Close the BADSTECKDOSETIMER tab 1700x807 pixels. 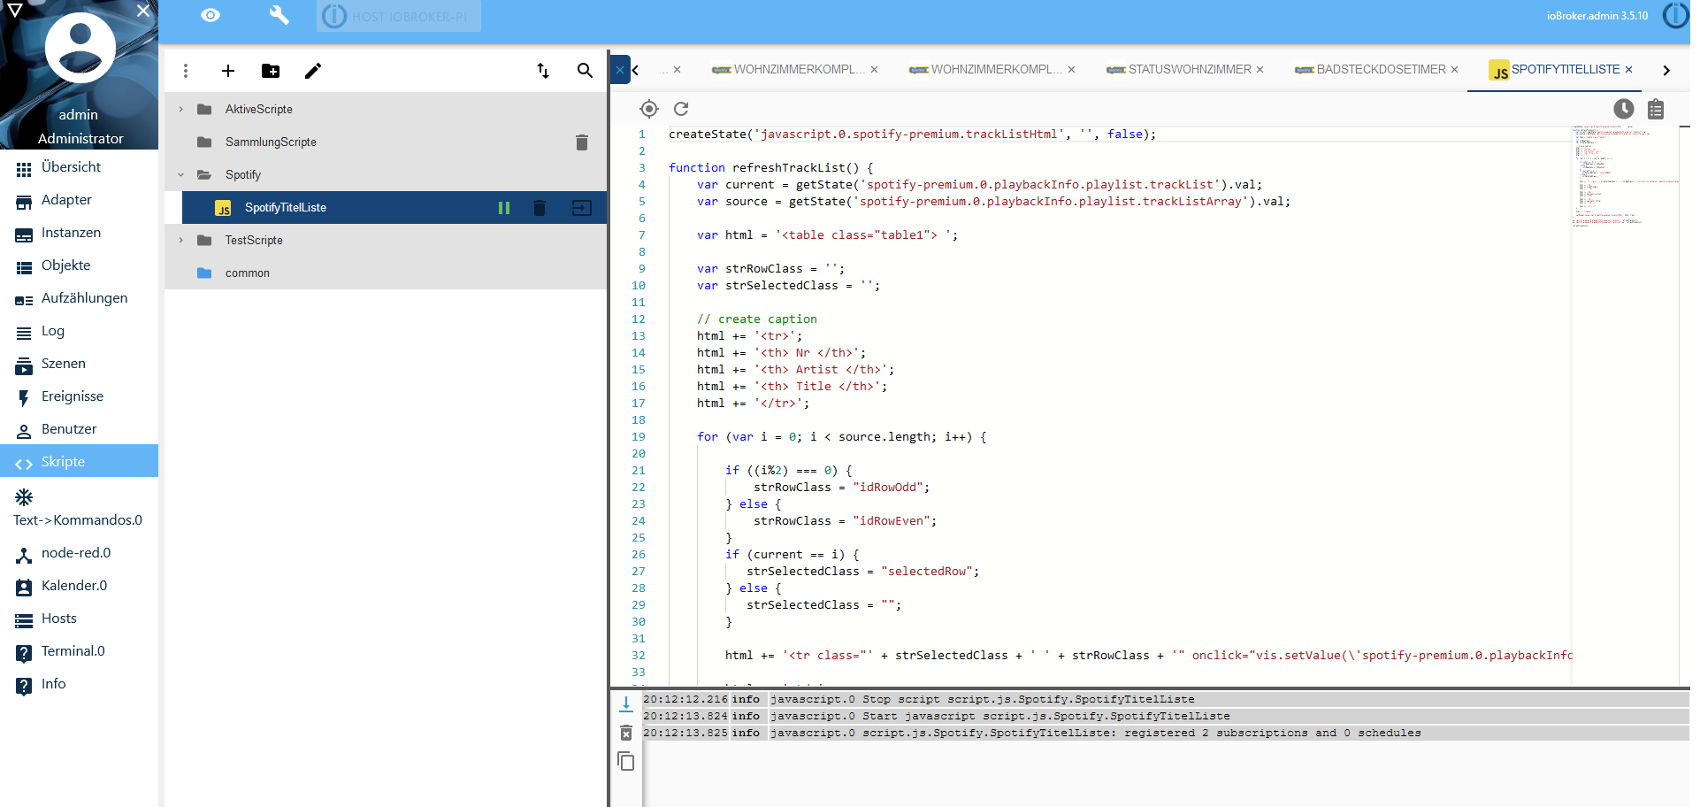pyautogui.click(x=1455, y=69)
